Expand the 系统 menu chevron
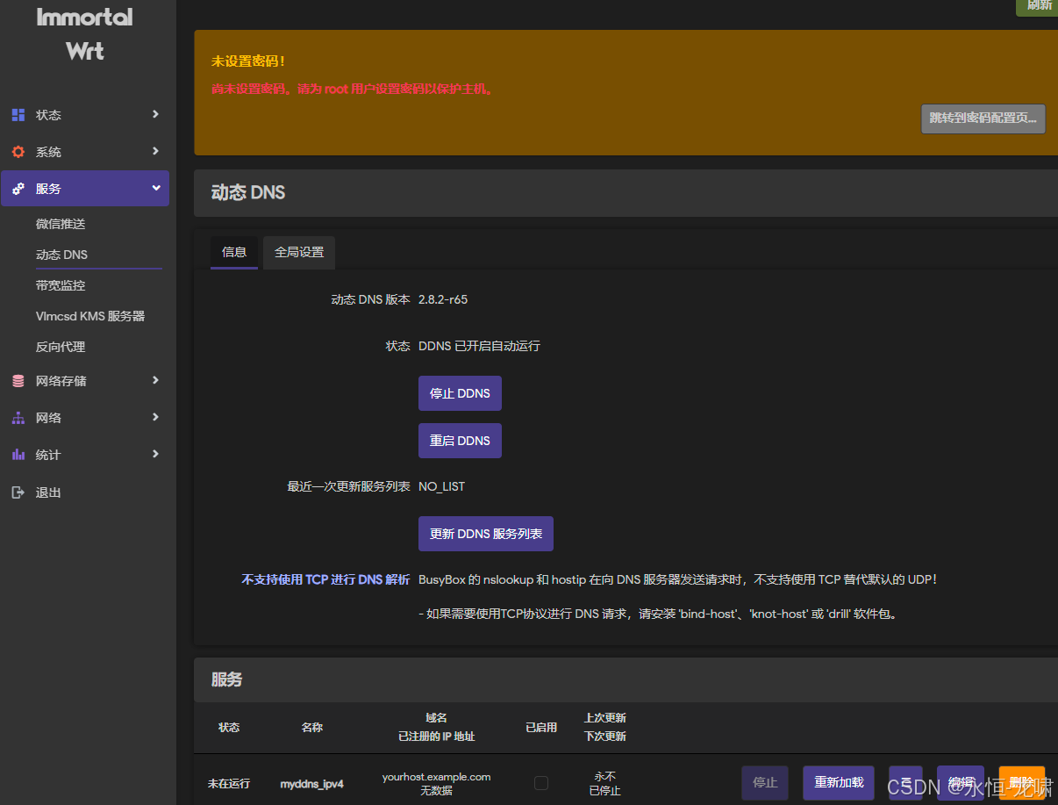Image resolution: width=1058 pixels, height=805 pixels. coord(155,151)
